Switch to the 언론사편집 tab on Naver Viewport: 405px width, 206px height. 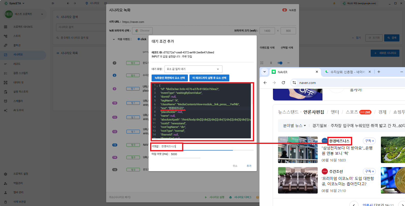[314, 112]
